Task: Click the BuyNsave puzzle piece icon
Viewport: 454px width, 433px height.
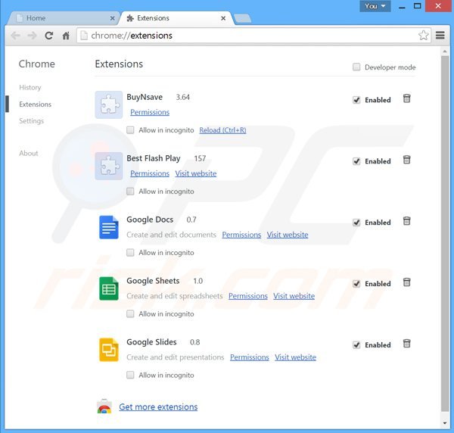Action: [109, 104]
